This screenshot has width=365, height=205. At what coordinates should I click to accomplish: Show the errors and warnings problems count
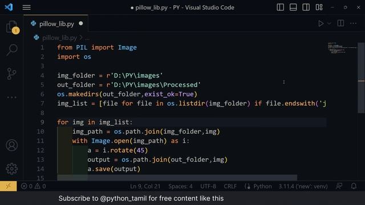click(33, 186)
